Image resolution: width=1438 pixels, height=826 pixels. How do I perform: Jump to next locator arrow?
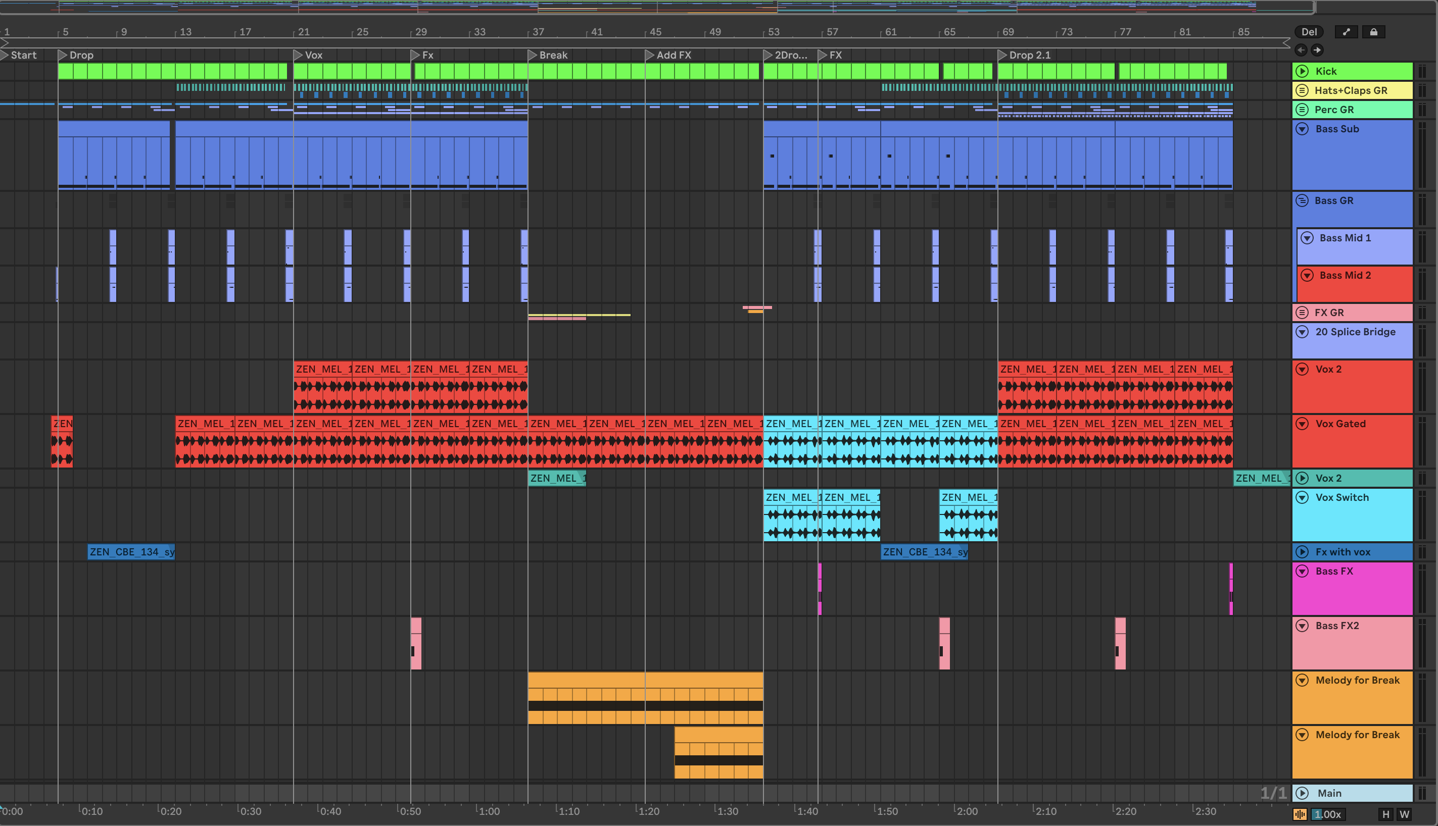tap(1317, 50)
